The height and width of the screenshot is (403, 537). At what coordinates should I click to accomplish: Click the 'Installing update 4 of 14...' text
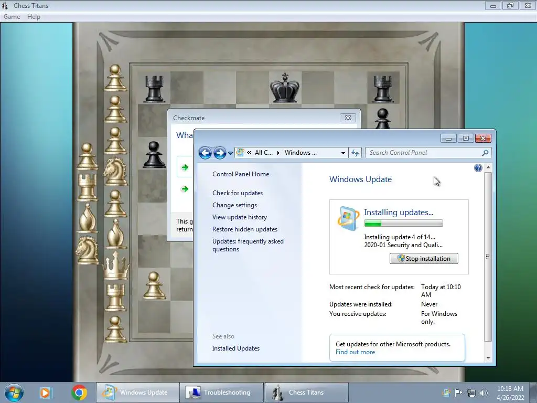(x=400, y=237)
